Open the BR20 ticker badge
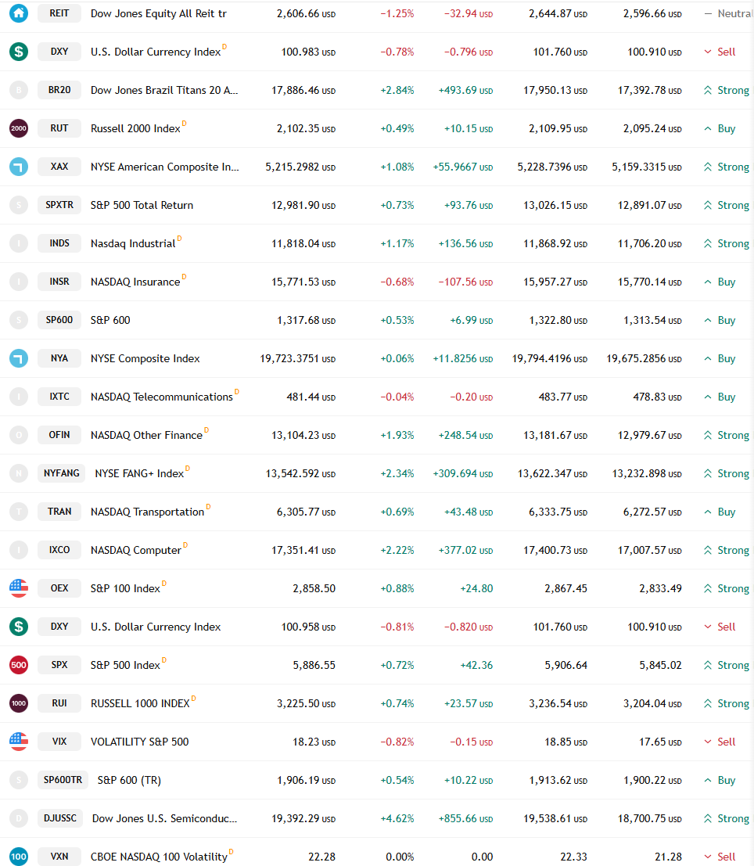The height and width of the screenshot is (866, 754). 59,89
